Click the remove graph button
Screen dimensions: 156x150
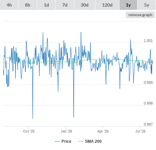[x=140, y=15]
